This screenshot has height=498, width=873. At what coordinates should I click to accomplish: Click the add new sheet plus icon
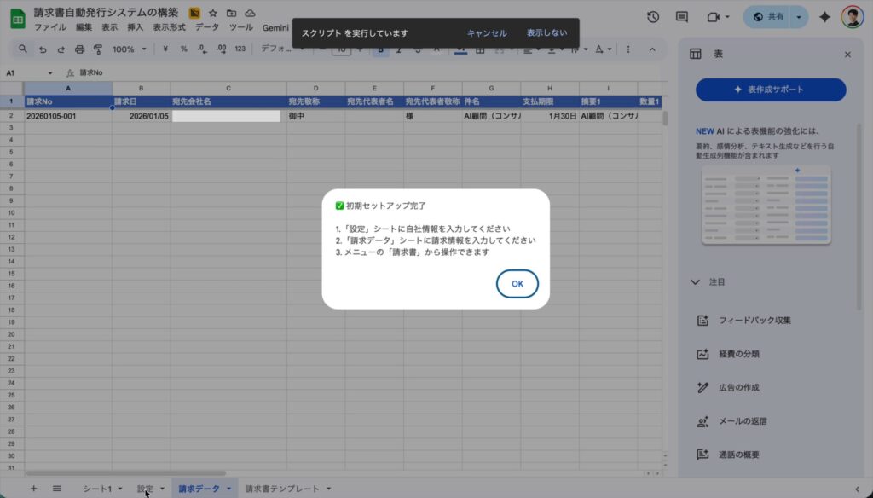tap(33, 489)
